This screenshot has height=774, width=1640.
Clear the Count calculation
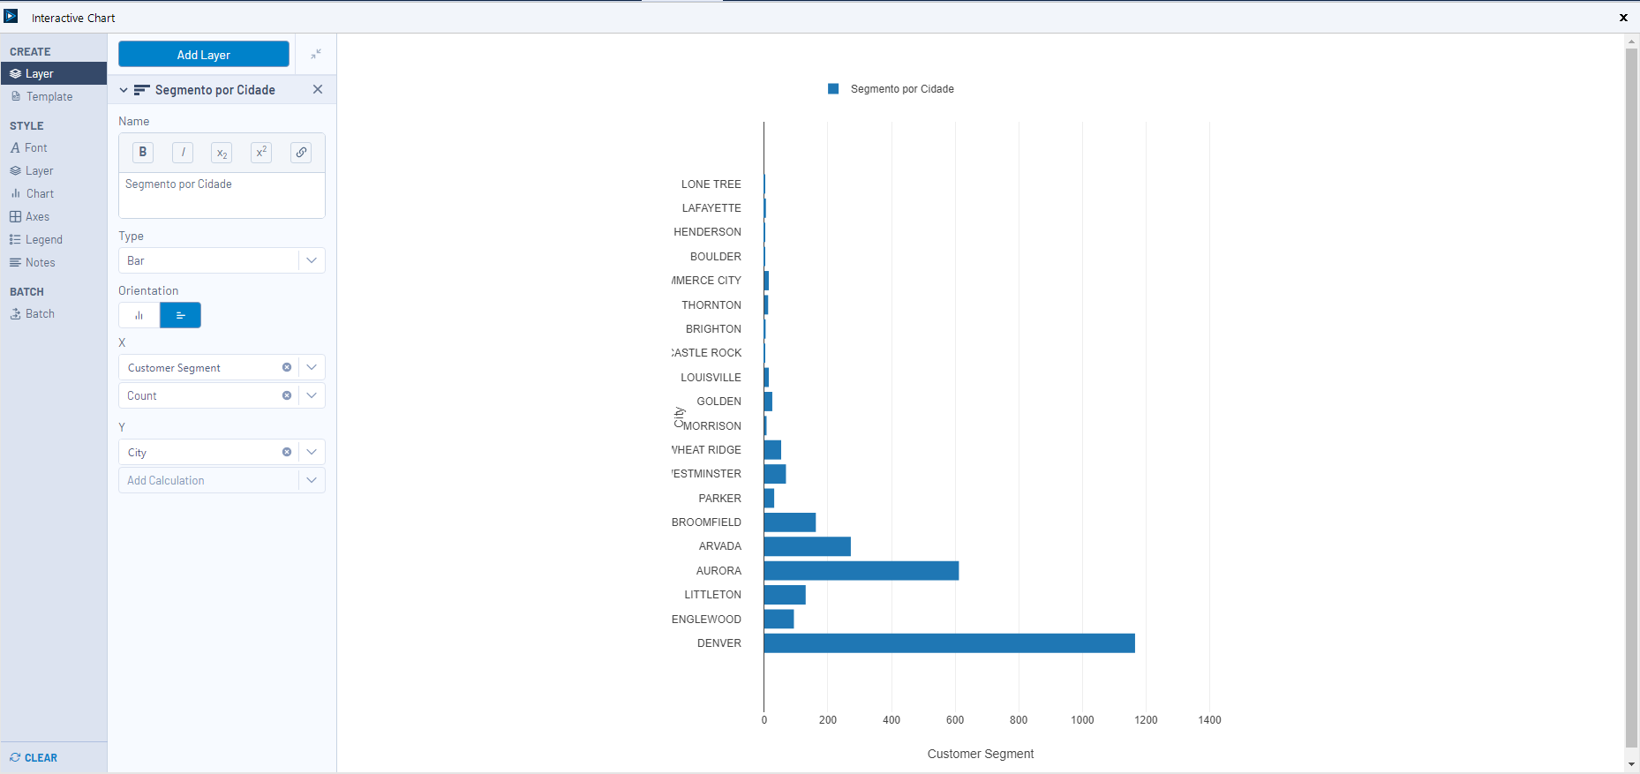click(x=287, y=395)
